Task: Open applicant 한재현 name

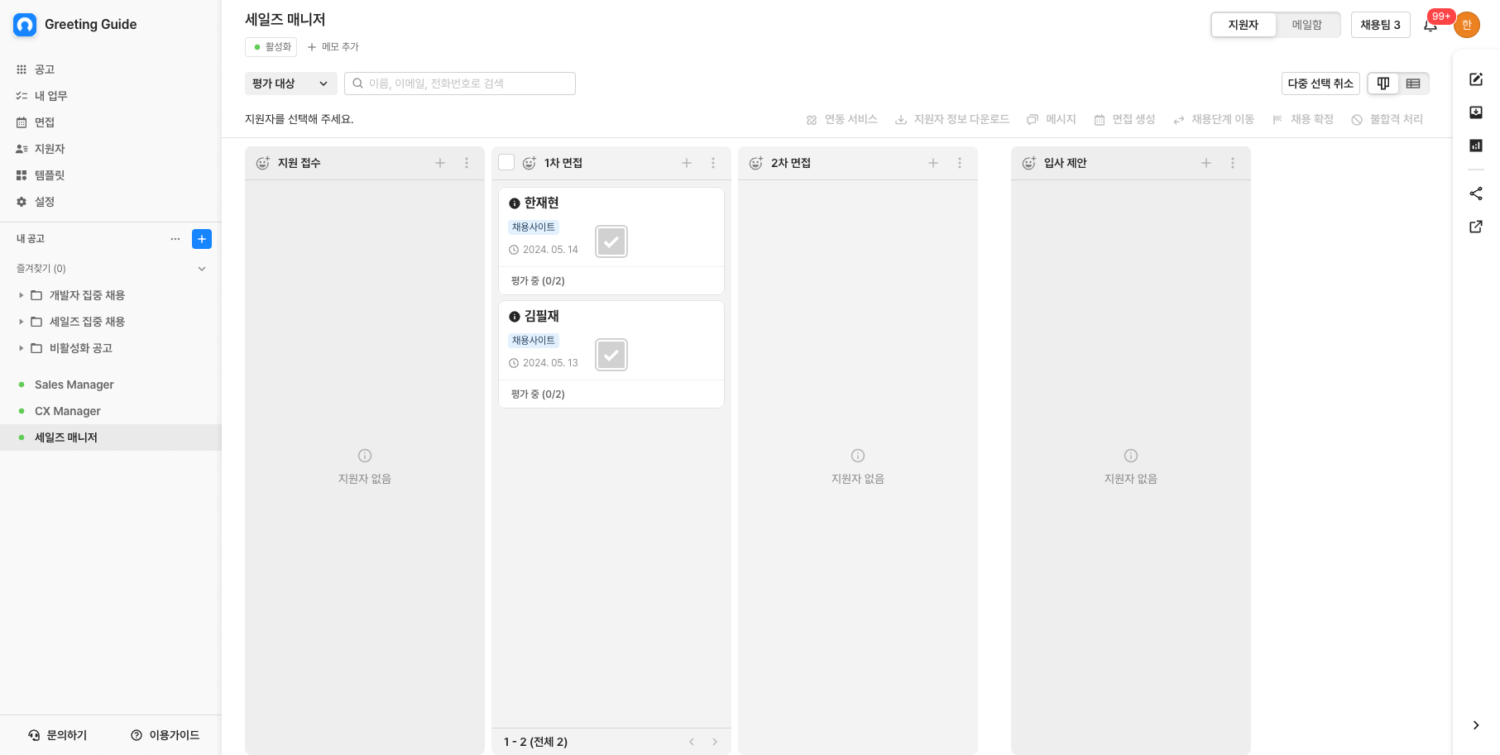Action: tap(542, 203)
